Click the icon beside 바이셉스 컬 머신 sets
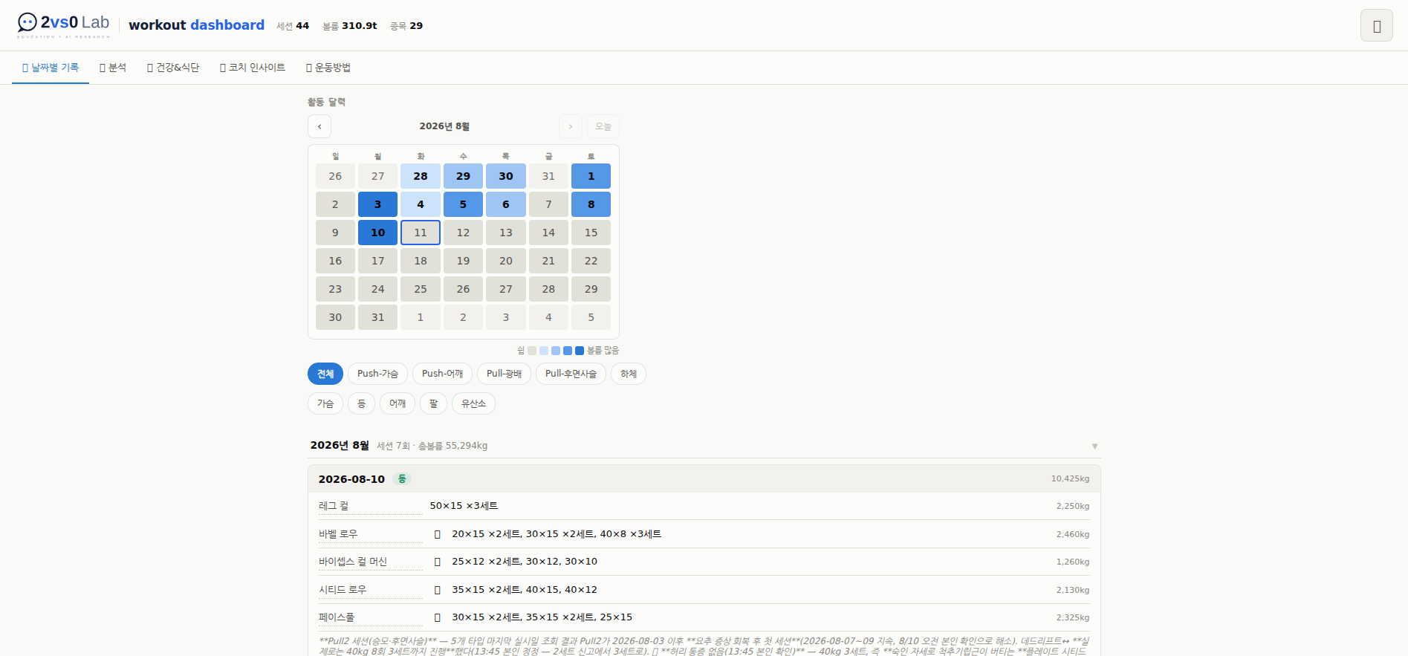Screen dimensions: 1408x656 coord(437,562)
